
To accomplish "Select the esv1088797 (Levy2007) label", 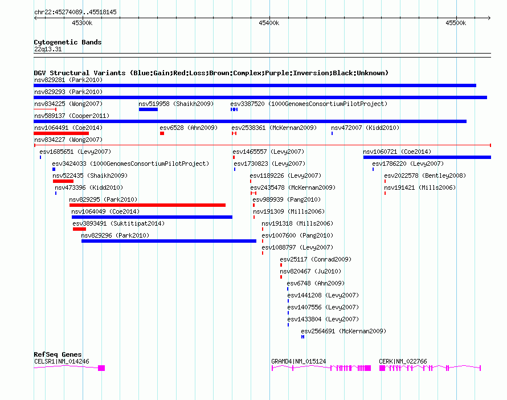I will 297,247.
